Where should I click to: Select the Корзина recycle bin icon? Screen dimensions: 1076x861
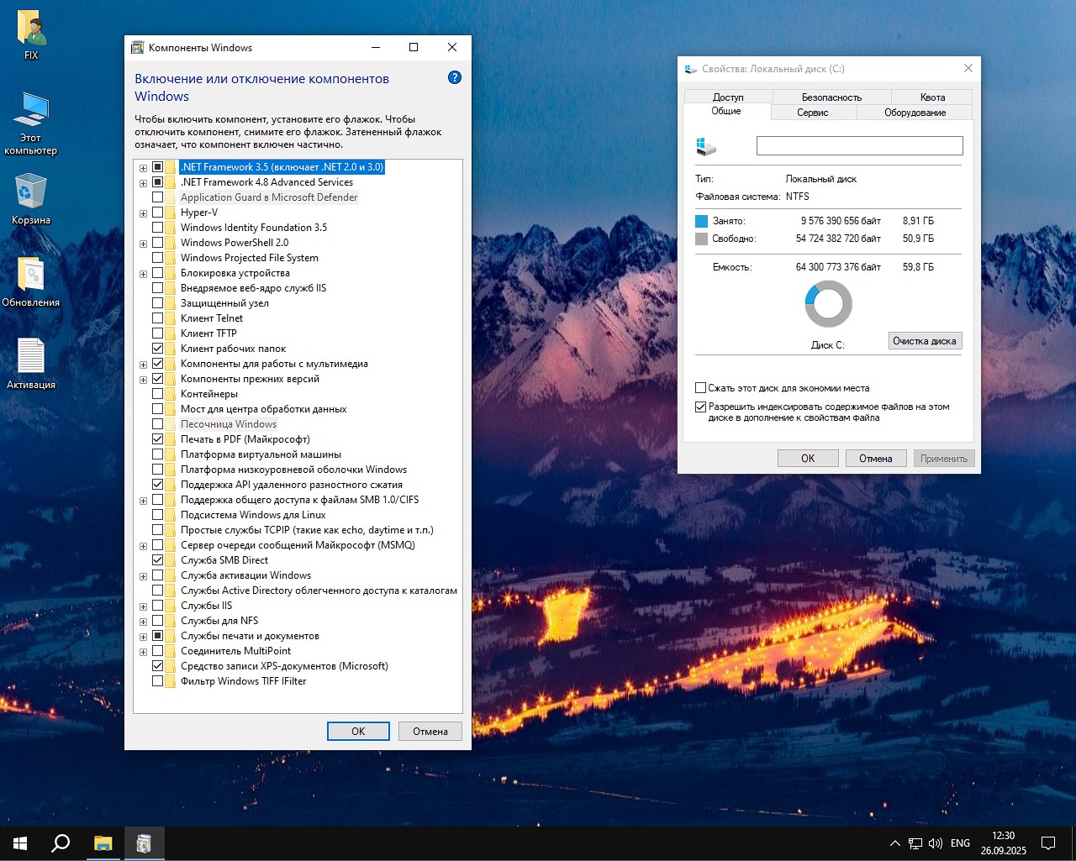tap(31, 200)
